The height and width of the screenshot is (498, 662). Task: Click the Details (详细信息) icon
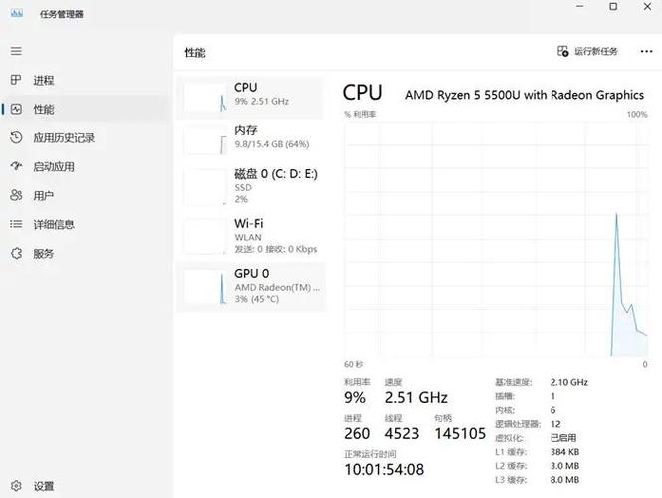[16, 224]
